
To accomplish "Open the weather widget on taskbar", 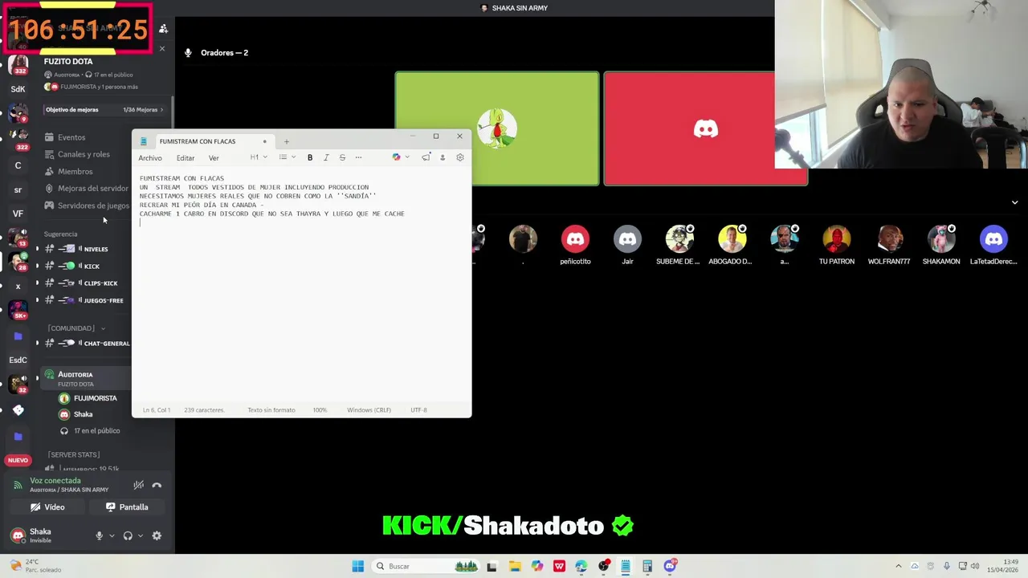I will [37, 566].
